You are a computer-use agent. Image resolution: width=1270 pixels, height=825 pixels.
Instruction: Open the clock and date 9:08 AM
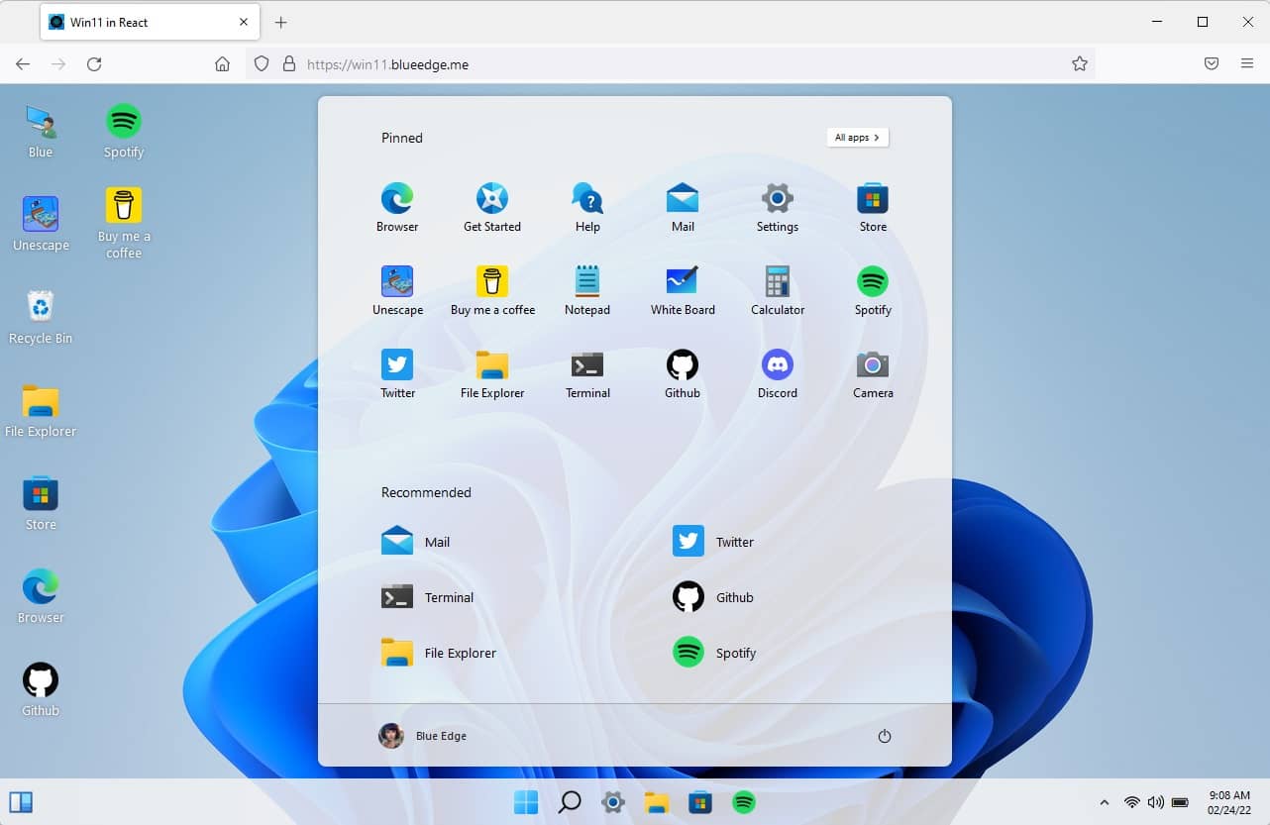(1229, 802)
